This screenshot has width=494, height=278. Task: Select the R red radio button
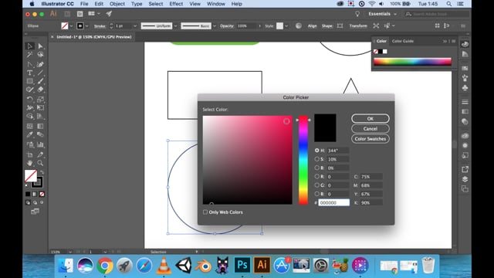click(317, 177)
